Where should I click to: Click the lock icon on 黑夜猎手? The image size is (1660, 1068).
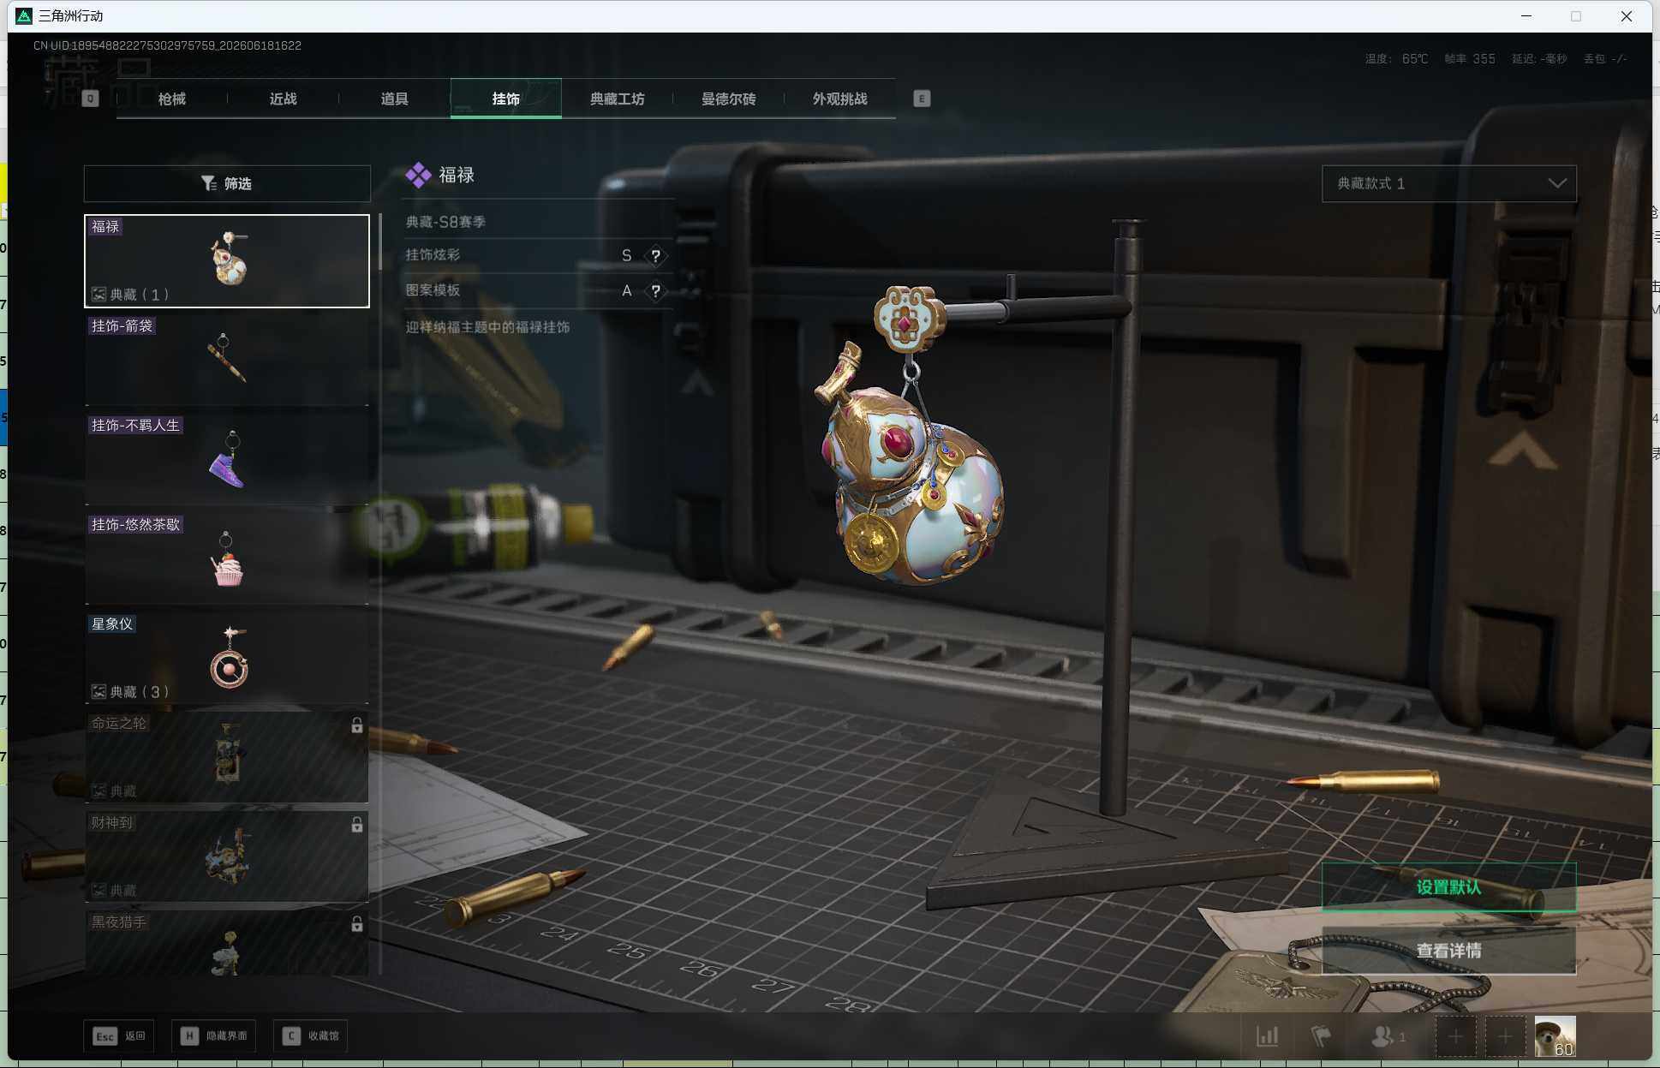357,924
